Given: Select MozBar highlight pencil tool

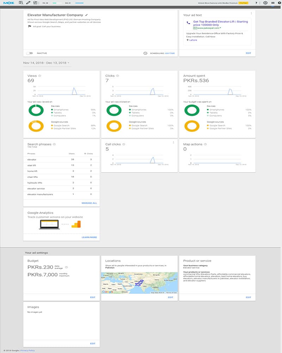Looking at the screenshot, I should click(x=28, y=3).
